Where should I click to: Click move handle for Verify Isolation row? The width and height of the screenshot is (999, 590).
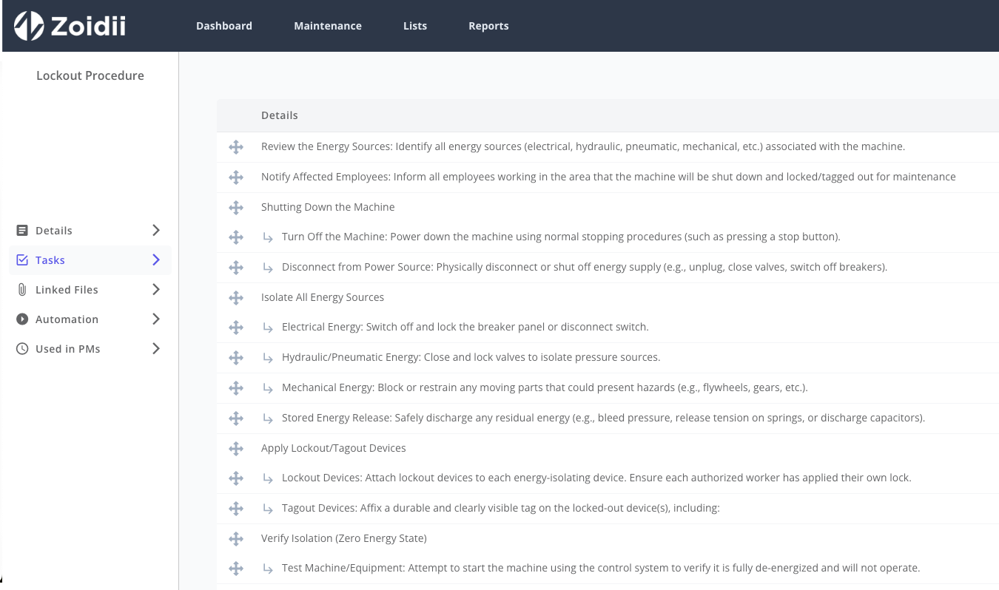236,539
